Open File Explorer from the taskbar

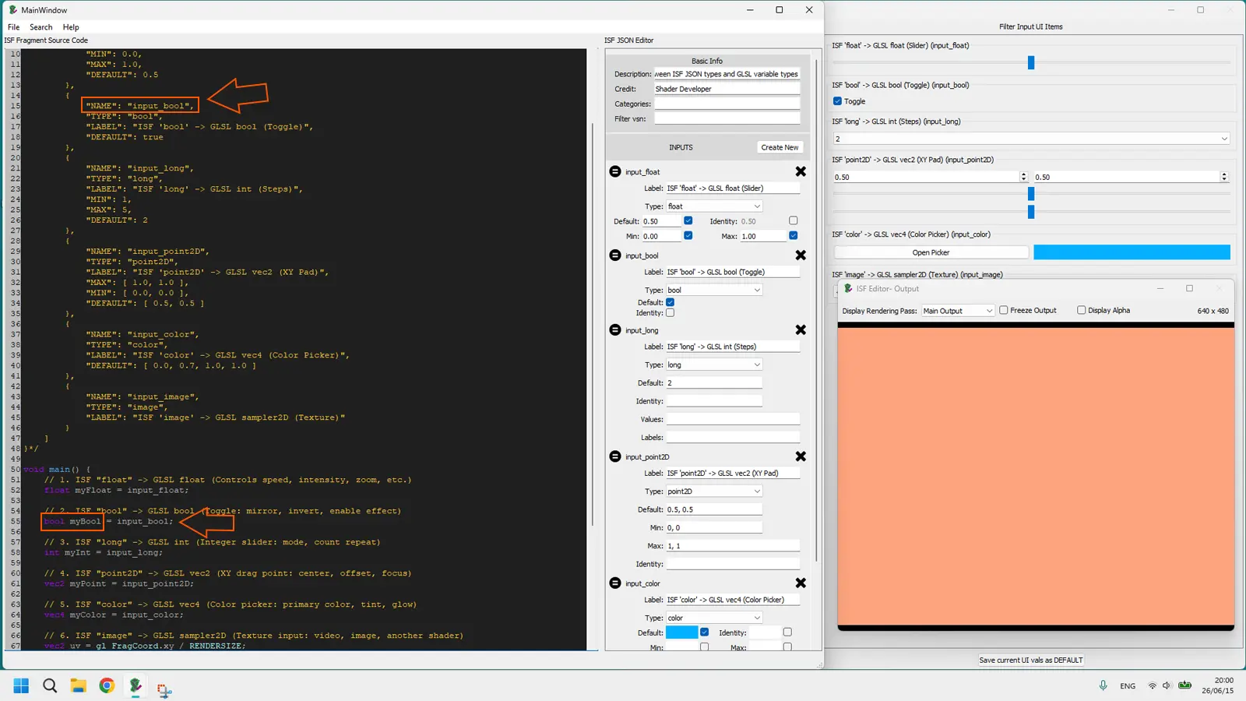78,685
